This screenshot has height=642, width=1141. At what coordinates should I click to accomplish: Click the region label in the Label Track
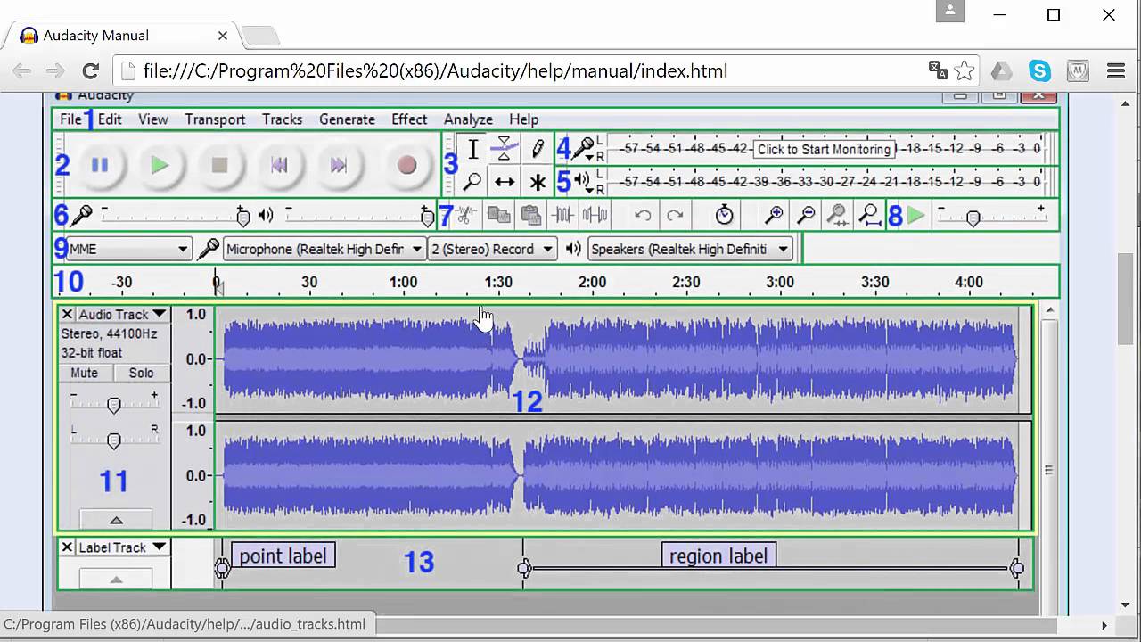pos(718,556)
